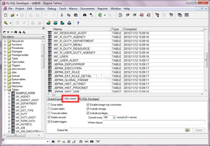The height and width of the screenshot is (146, 210).
Task: Open the Reports menu
Action: (102, 9)
